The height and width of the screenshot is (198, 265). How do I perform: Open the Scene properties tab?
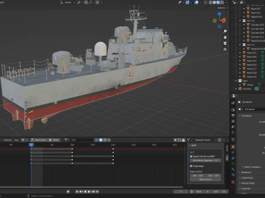[x=233, y=127]
